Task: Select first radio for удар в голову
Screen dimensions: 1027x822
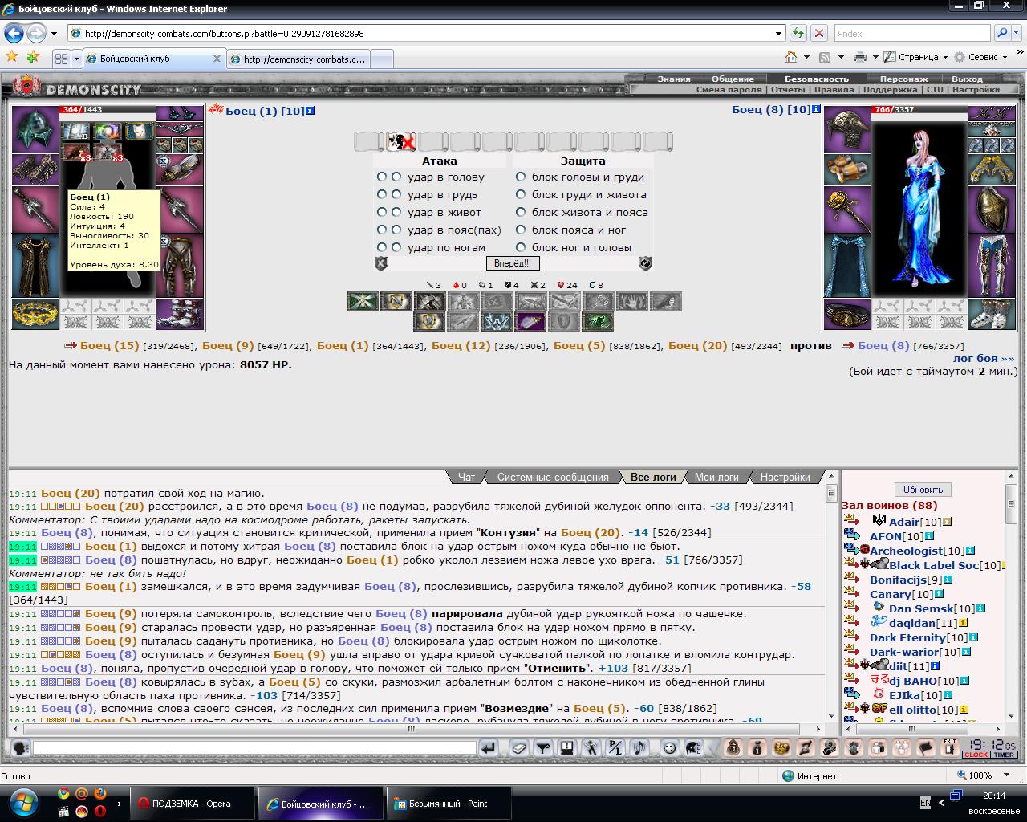Action: pos(382,177)
